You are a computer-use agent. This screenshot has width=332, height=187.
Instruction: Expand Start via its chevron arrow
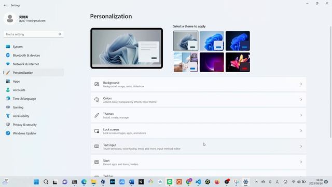301,162
